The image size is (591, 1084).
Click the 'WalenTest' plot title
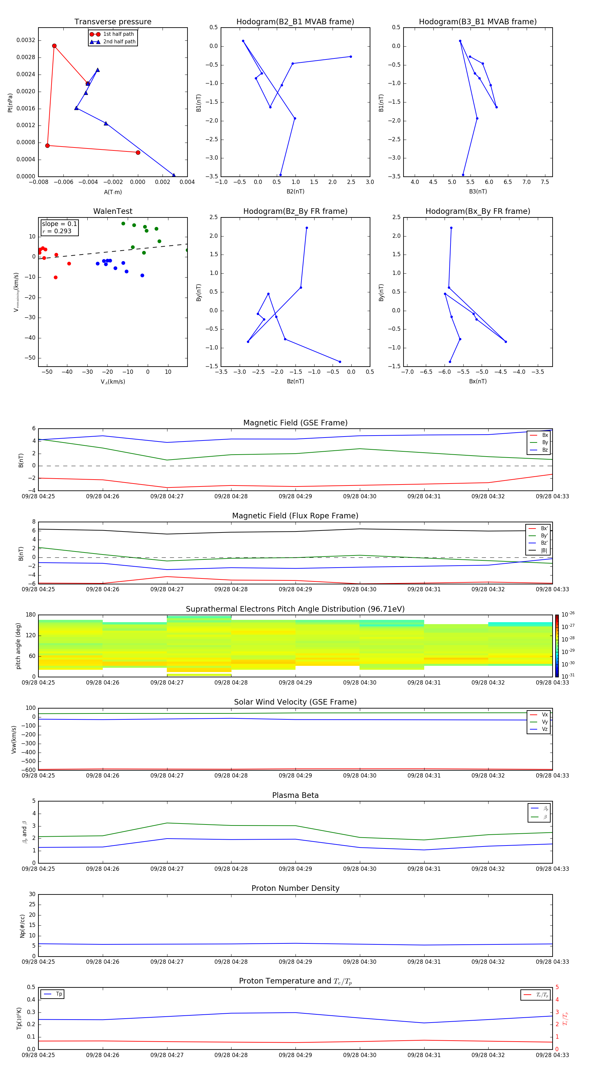[113, 211]
